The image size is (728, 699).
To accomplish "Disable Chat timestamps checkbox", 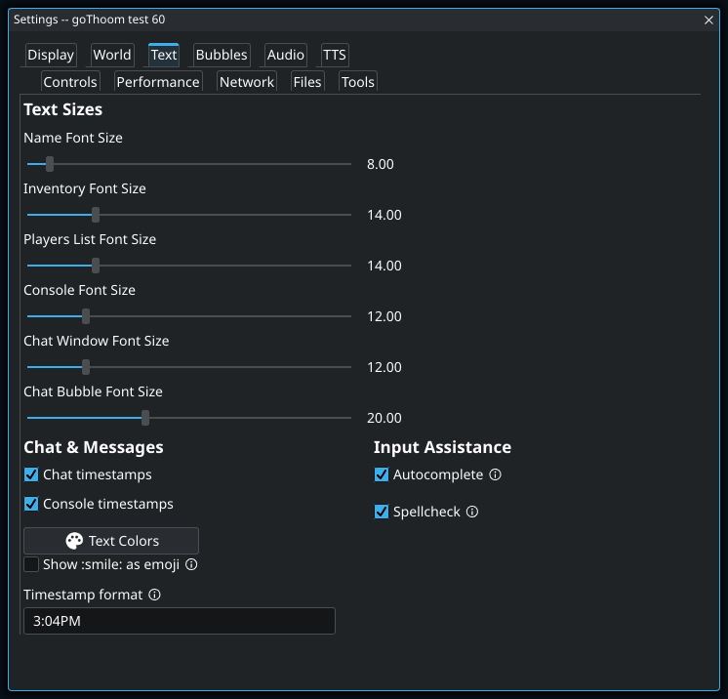I will point(31,474).
